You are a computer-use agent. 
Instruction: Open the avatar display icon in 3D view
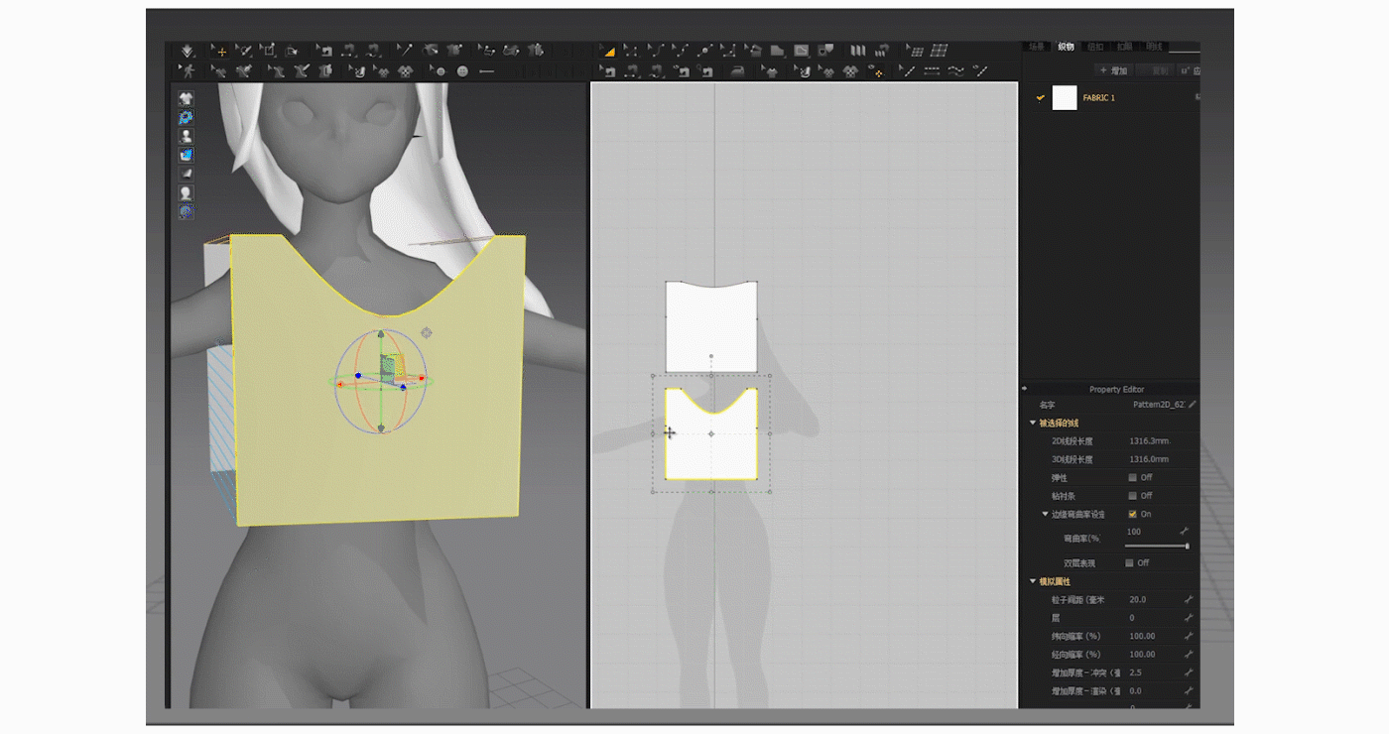[186, 136]
